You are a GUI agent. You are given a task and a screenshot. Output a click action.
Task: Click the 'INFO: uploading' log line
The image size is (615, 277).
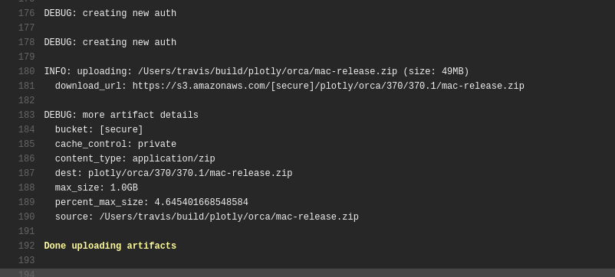pos(257,72)
